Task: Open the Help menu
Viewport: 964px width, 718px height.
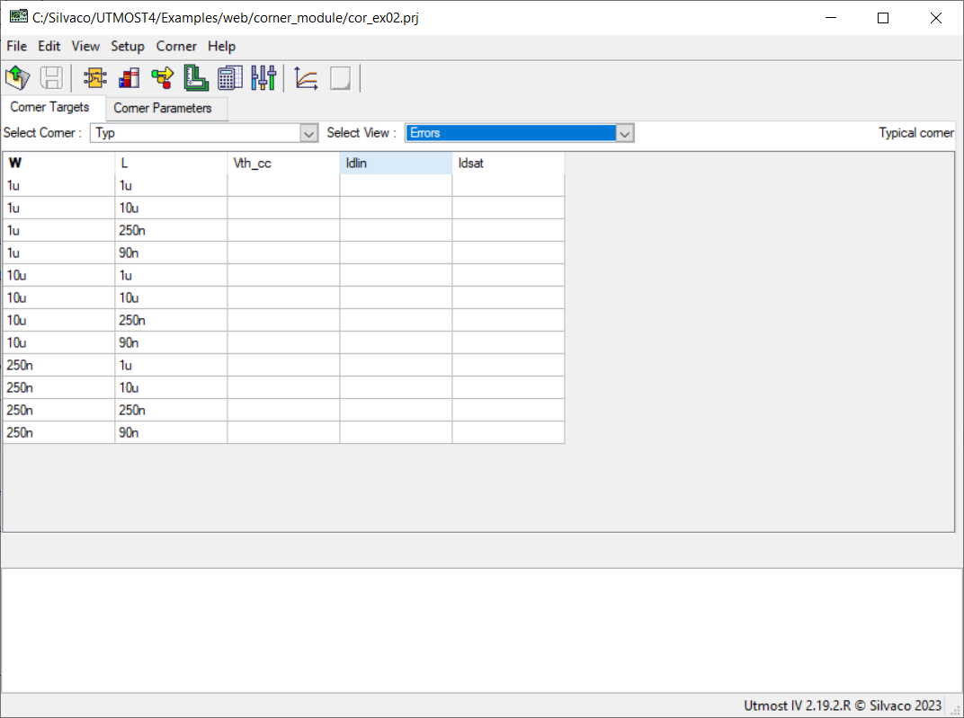Action: [221, 46]
